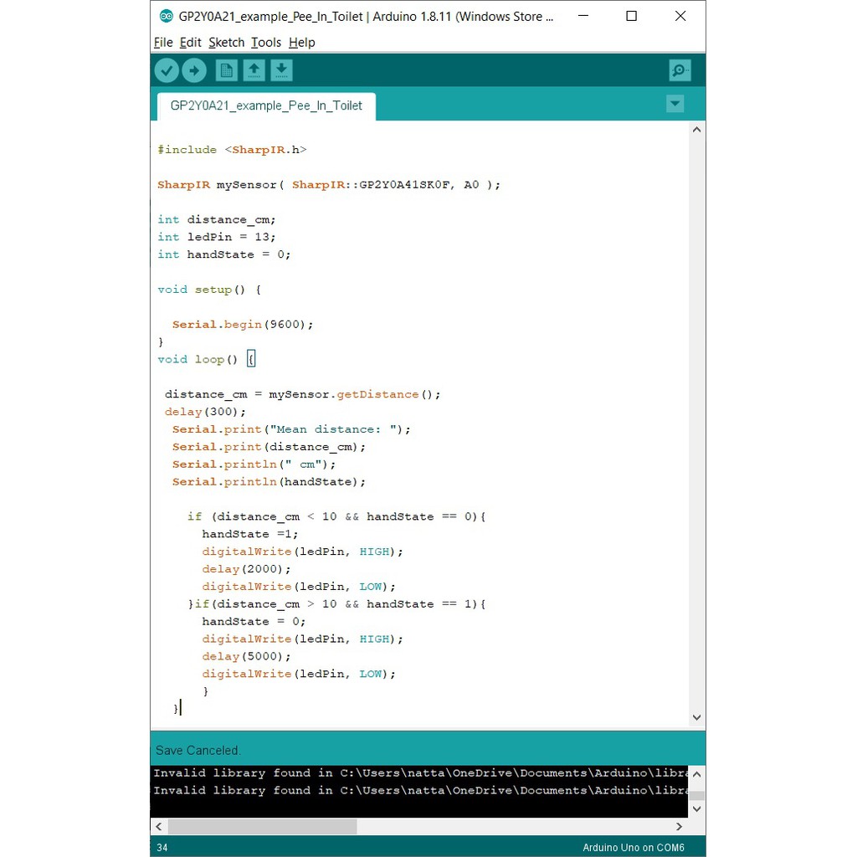Open a sketch using the Open icon

pos(254,70)
